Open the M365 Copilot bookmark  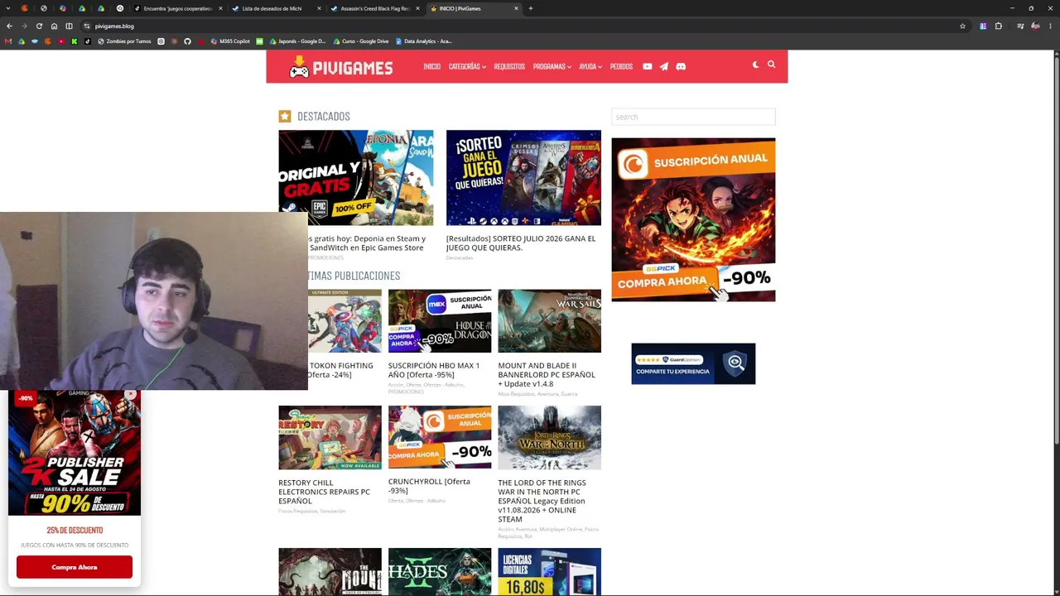(x=230, y=41)
